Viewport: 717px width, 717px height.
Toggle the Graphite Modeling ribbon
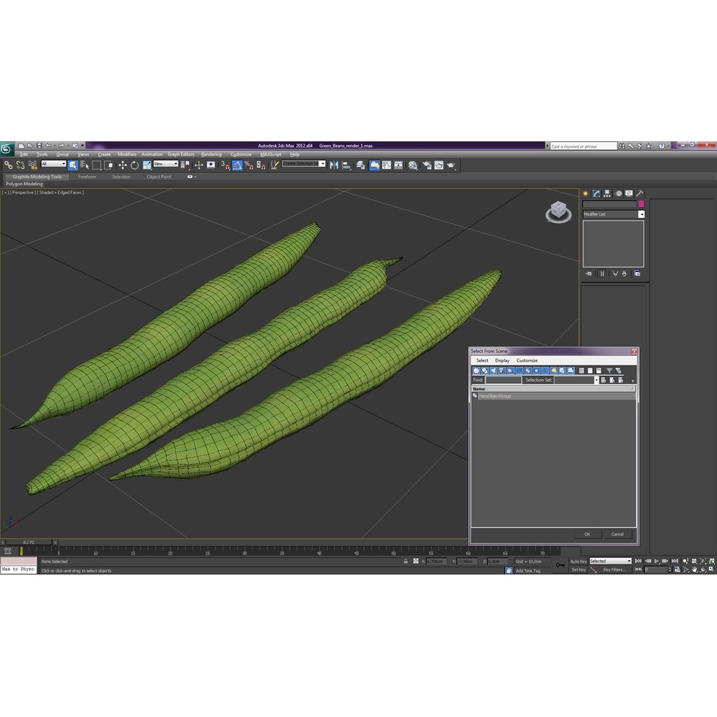374,165
